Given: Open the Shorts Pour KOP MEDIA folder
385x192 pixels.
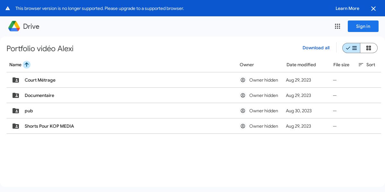Looking at the screenshot, I should [x=49, y=126].
